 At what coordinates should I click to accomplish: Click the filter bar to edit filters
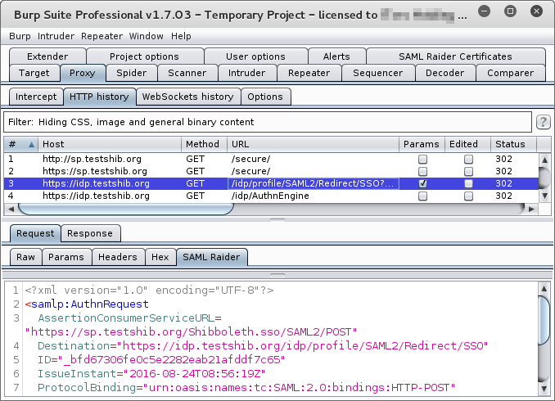[x=268, y=122]
